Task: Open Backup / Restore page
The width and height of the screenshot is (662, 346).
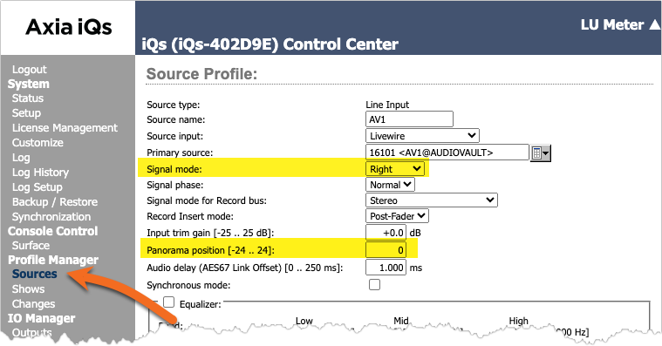Action: pyautogui.click(x=54, y=202)
